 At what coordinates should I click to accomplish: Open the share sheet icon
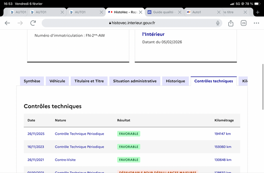231,23
